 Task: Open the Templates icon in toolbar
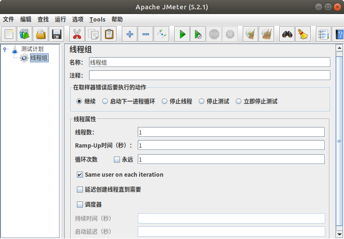tap(24, 34)
